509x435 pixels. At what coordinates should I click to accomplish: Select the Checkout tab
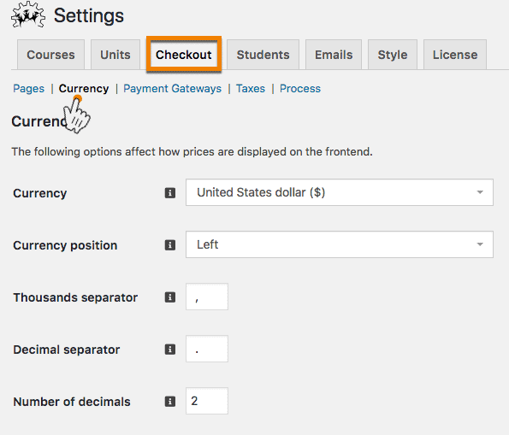point(184,54)
